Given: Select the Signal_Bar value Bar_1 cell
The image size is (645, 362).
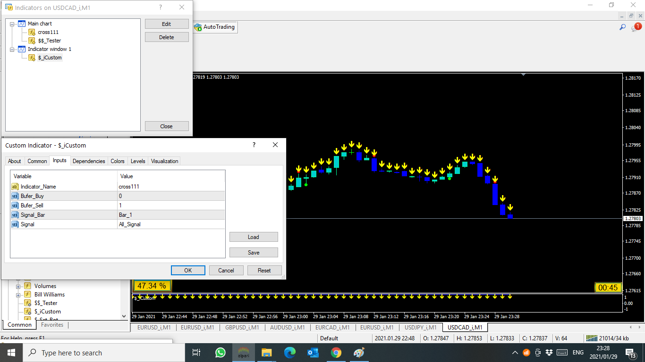Looking at the screenshot, I should point(171,215).
